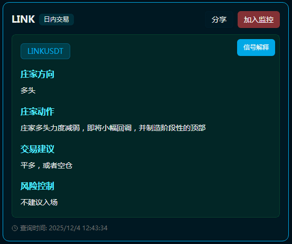Click the 空仓 word in trading suggestion
Viewport: 292px width, 244px height.
(65, 165)
